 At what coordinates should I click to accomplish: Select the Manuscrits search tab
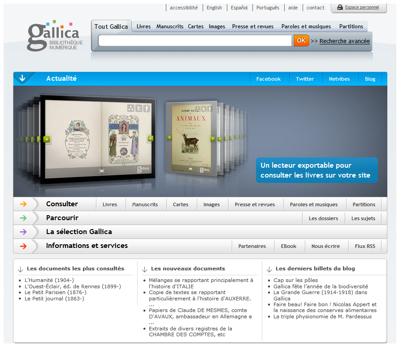pyautogui.click(x=170, y=26)
